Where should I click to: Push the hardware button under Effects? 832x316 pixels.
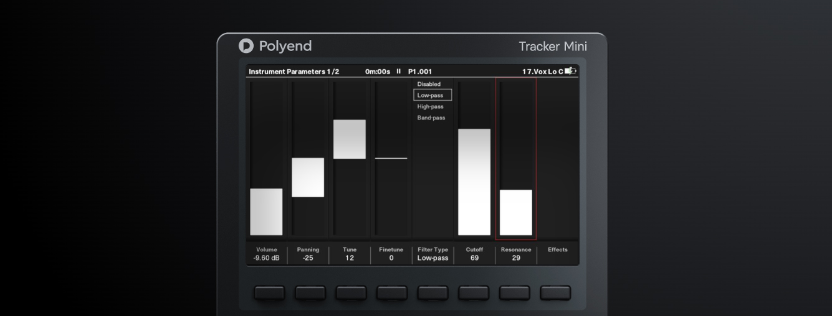coord(555,293)
